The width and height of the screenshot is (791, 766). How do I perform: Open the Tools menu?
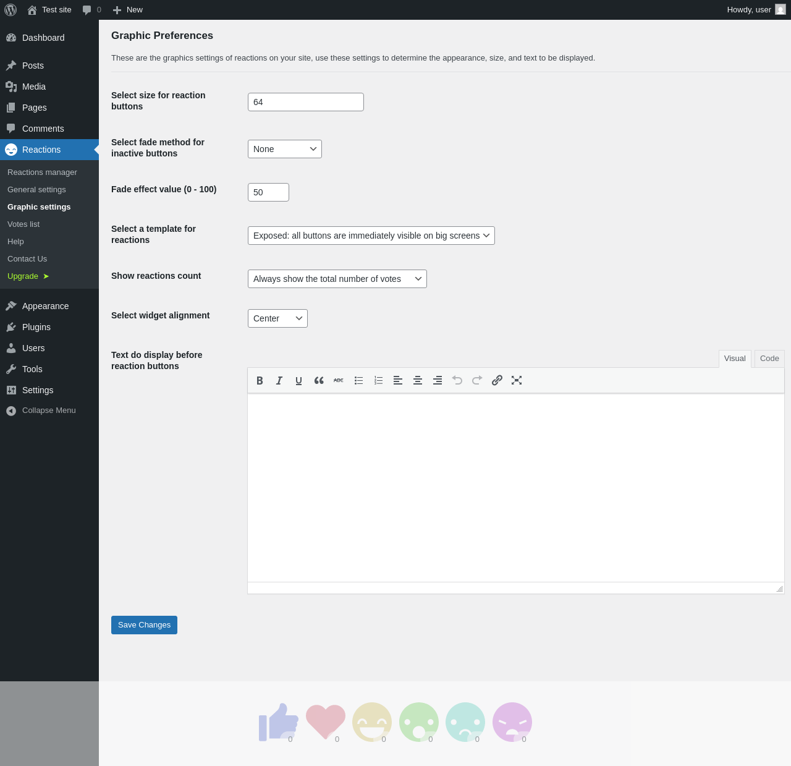coord(49,369)
